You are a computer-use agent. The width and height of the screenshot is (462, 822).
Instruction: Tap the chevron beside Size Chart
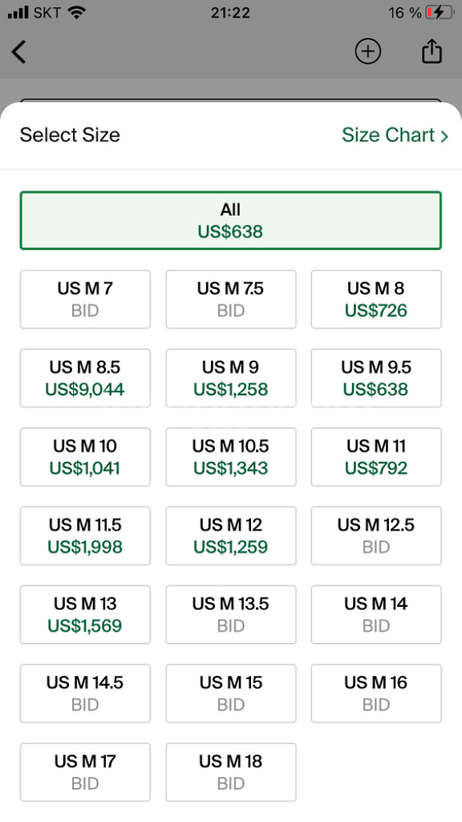click(444, 136)
